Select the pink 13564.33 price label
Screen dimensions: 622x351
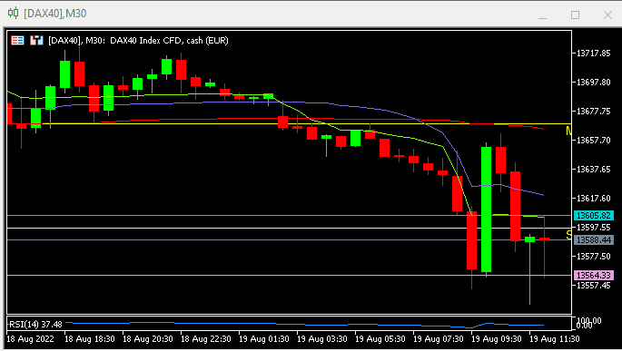[x=594, y=276]
